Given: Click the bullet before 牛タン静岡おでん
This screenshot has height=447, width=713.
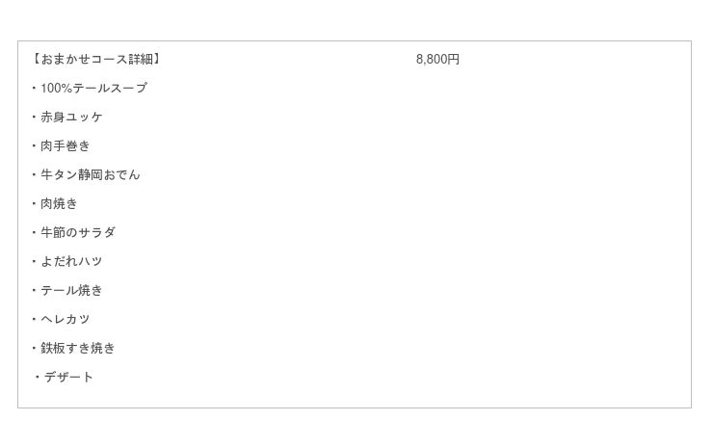Looking at the screenshot, I should (x=34, y=174).
